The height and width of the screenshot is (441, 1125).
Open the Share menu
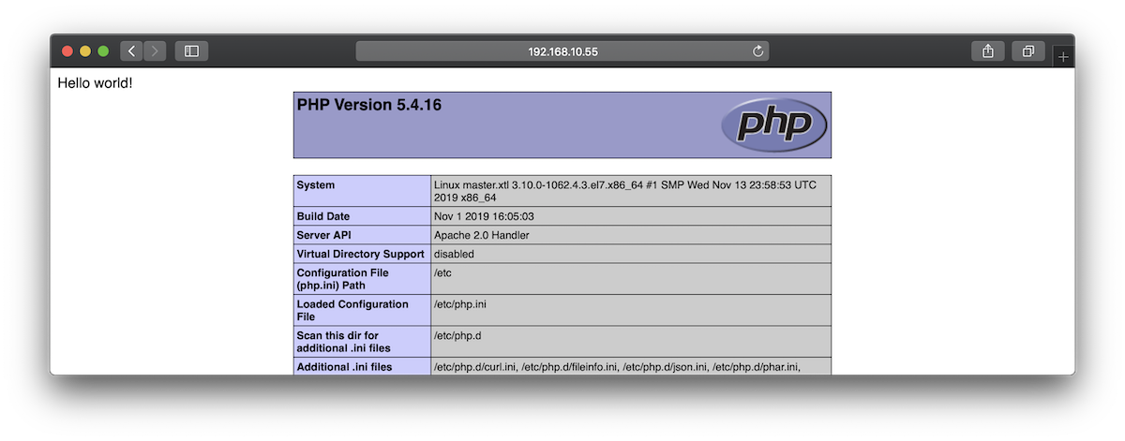coord(988,51)
